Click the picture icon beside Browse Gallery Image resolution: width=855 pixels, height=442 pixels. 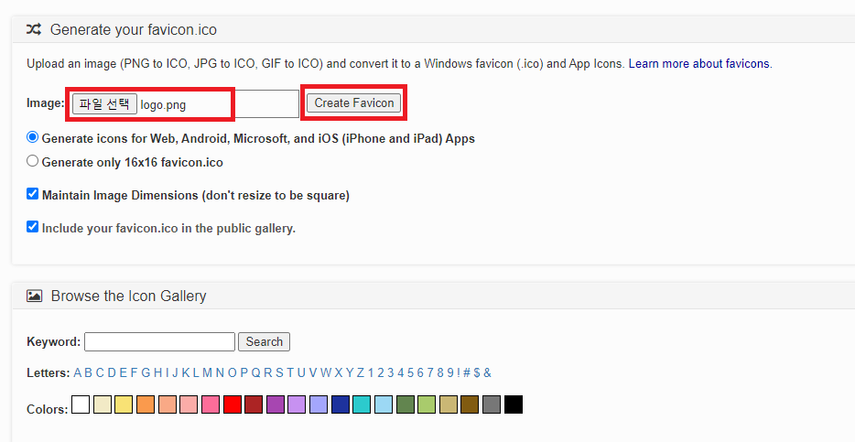point(34,296)
